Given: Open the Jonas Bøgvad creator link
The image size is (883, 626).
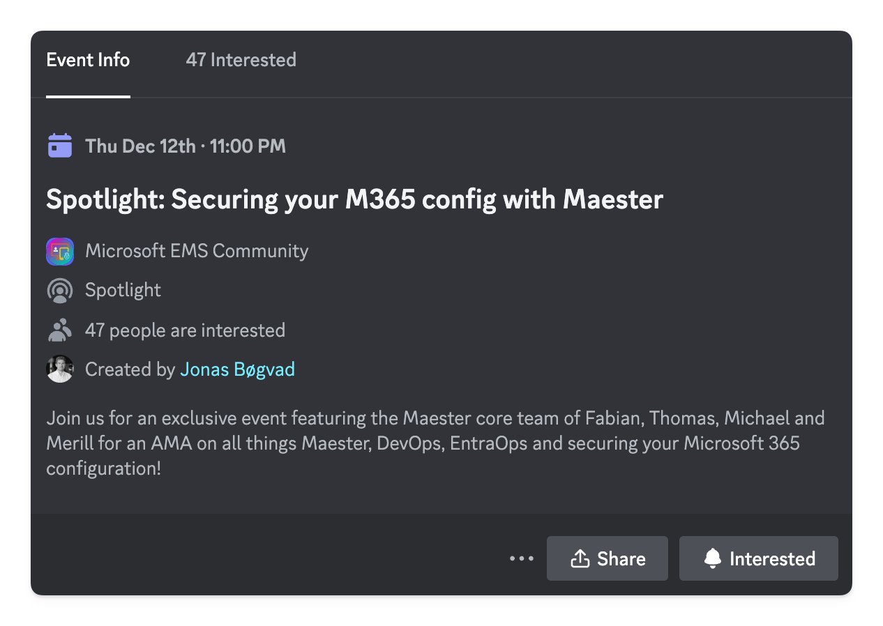Looking at the screenshot, I should click(237, 369).
